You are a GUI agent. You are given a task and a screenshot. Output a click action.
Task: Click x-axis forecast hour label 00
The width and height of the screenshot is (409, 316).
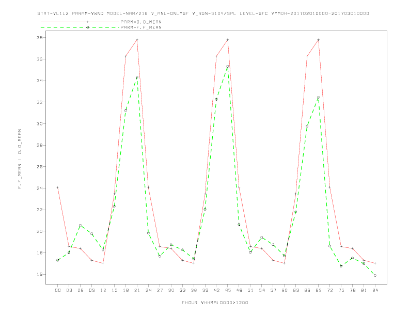pyautogui.click(x=58, y=290)
